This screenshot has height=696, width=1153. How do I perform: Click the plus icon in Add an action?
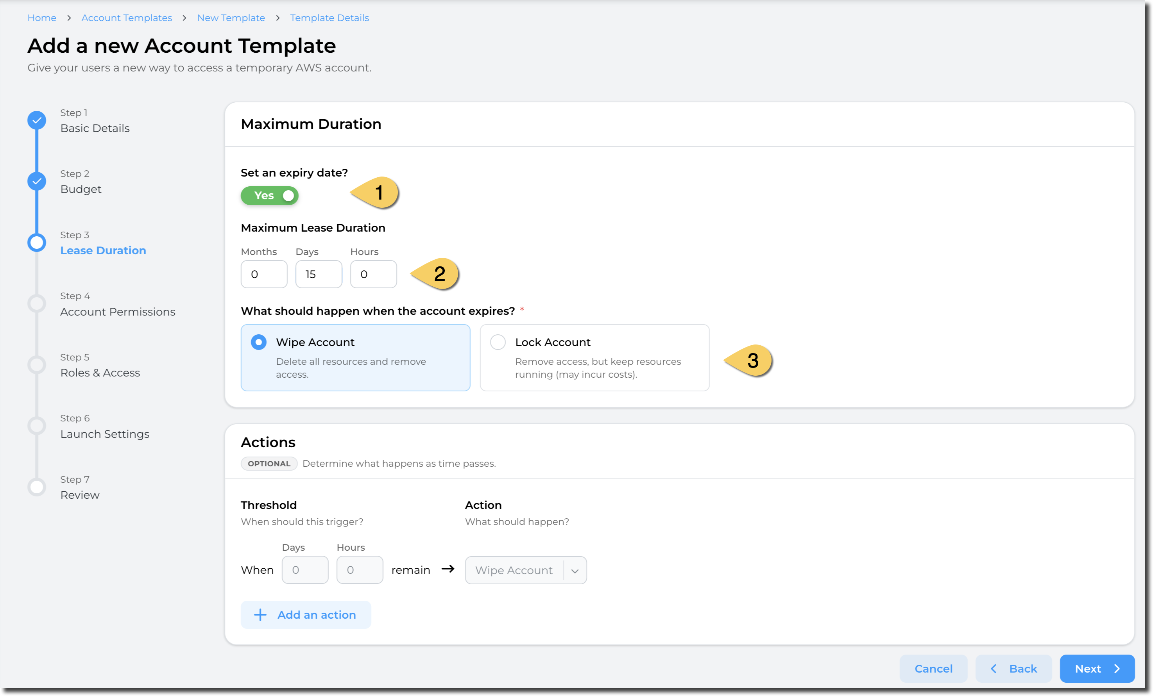click(260, 615)
